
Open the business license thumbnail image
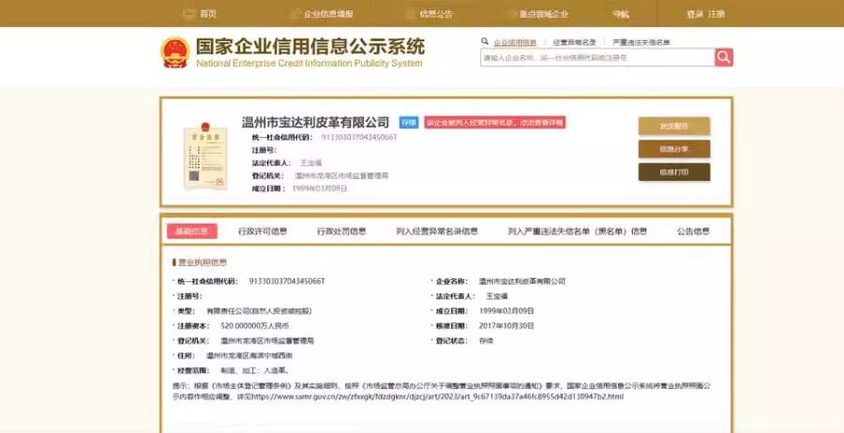point(205,157)
